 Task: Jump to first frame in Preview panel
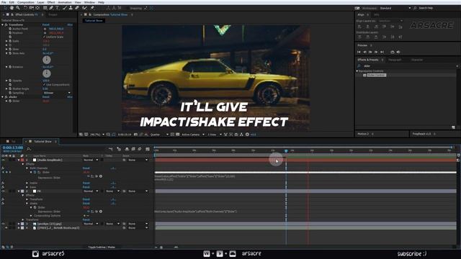pyautogui.click(x=359, y=52)
